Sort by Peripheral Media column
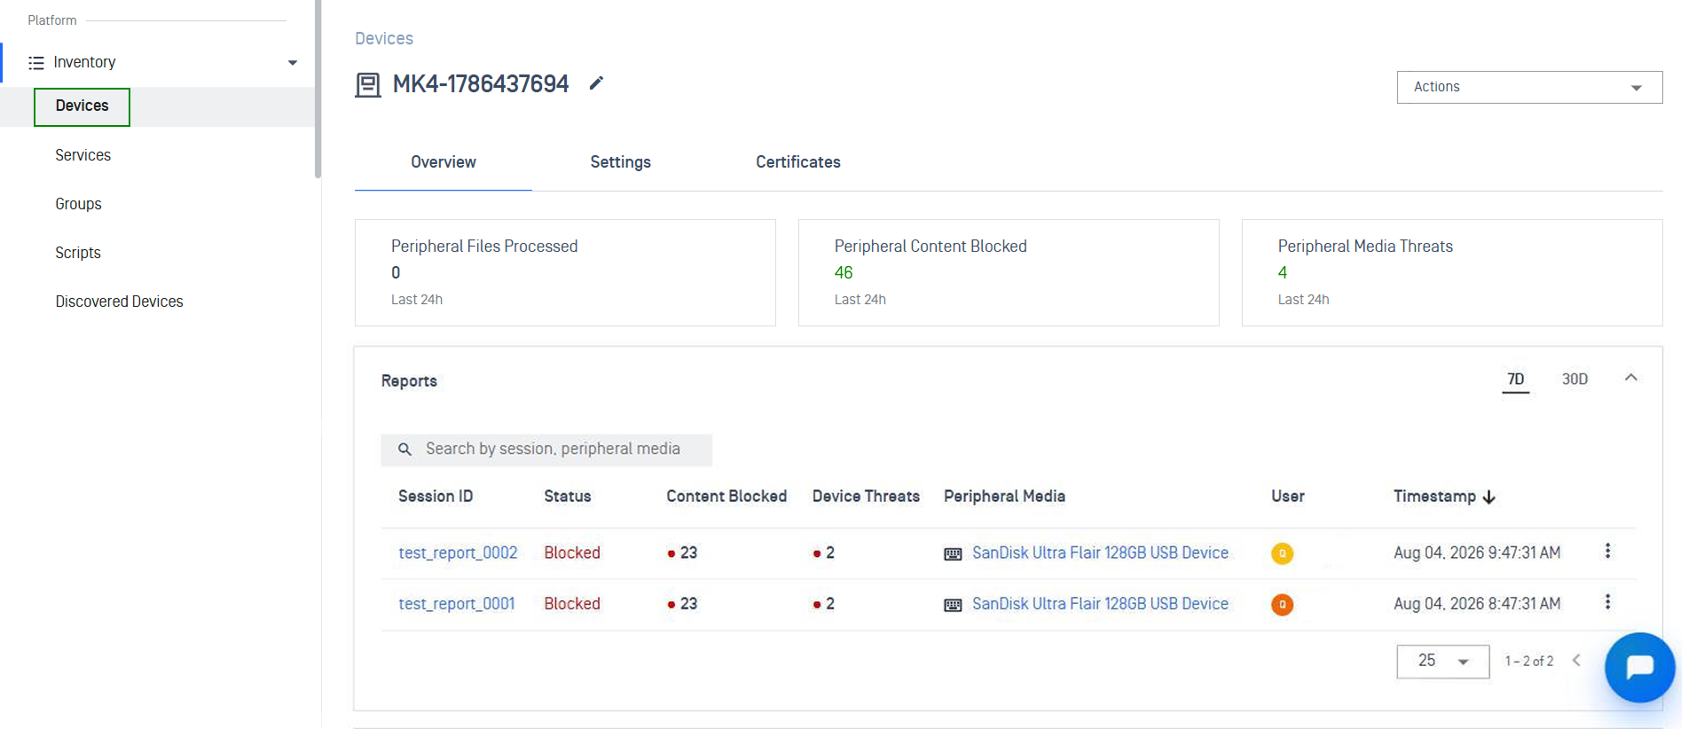The image size is (1696, 729). point(1004,497)
